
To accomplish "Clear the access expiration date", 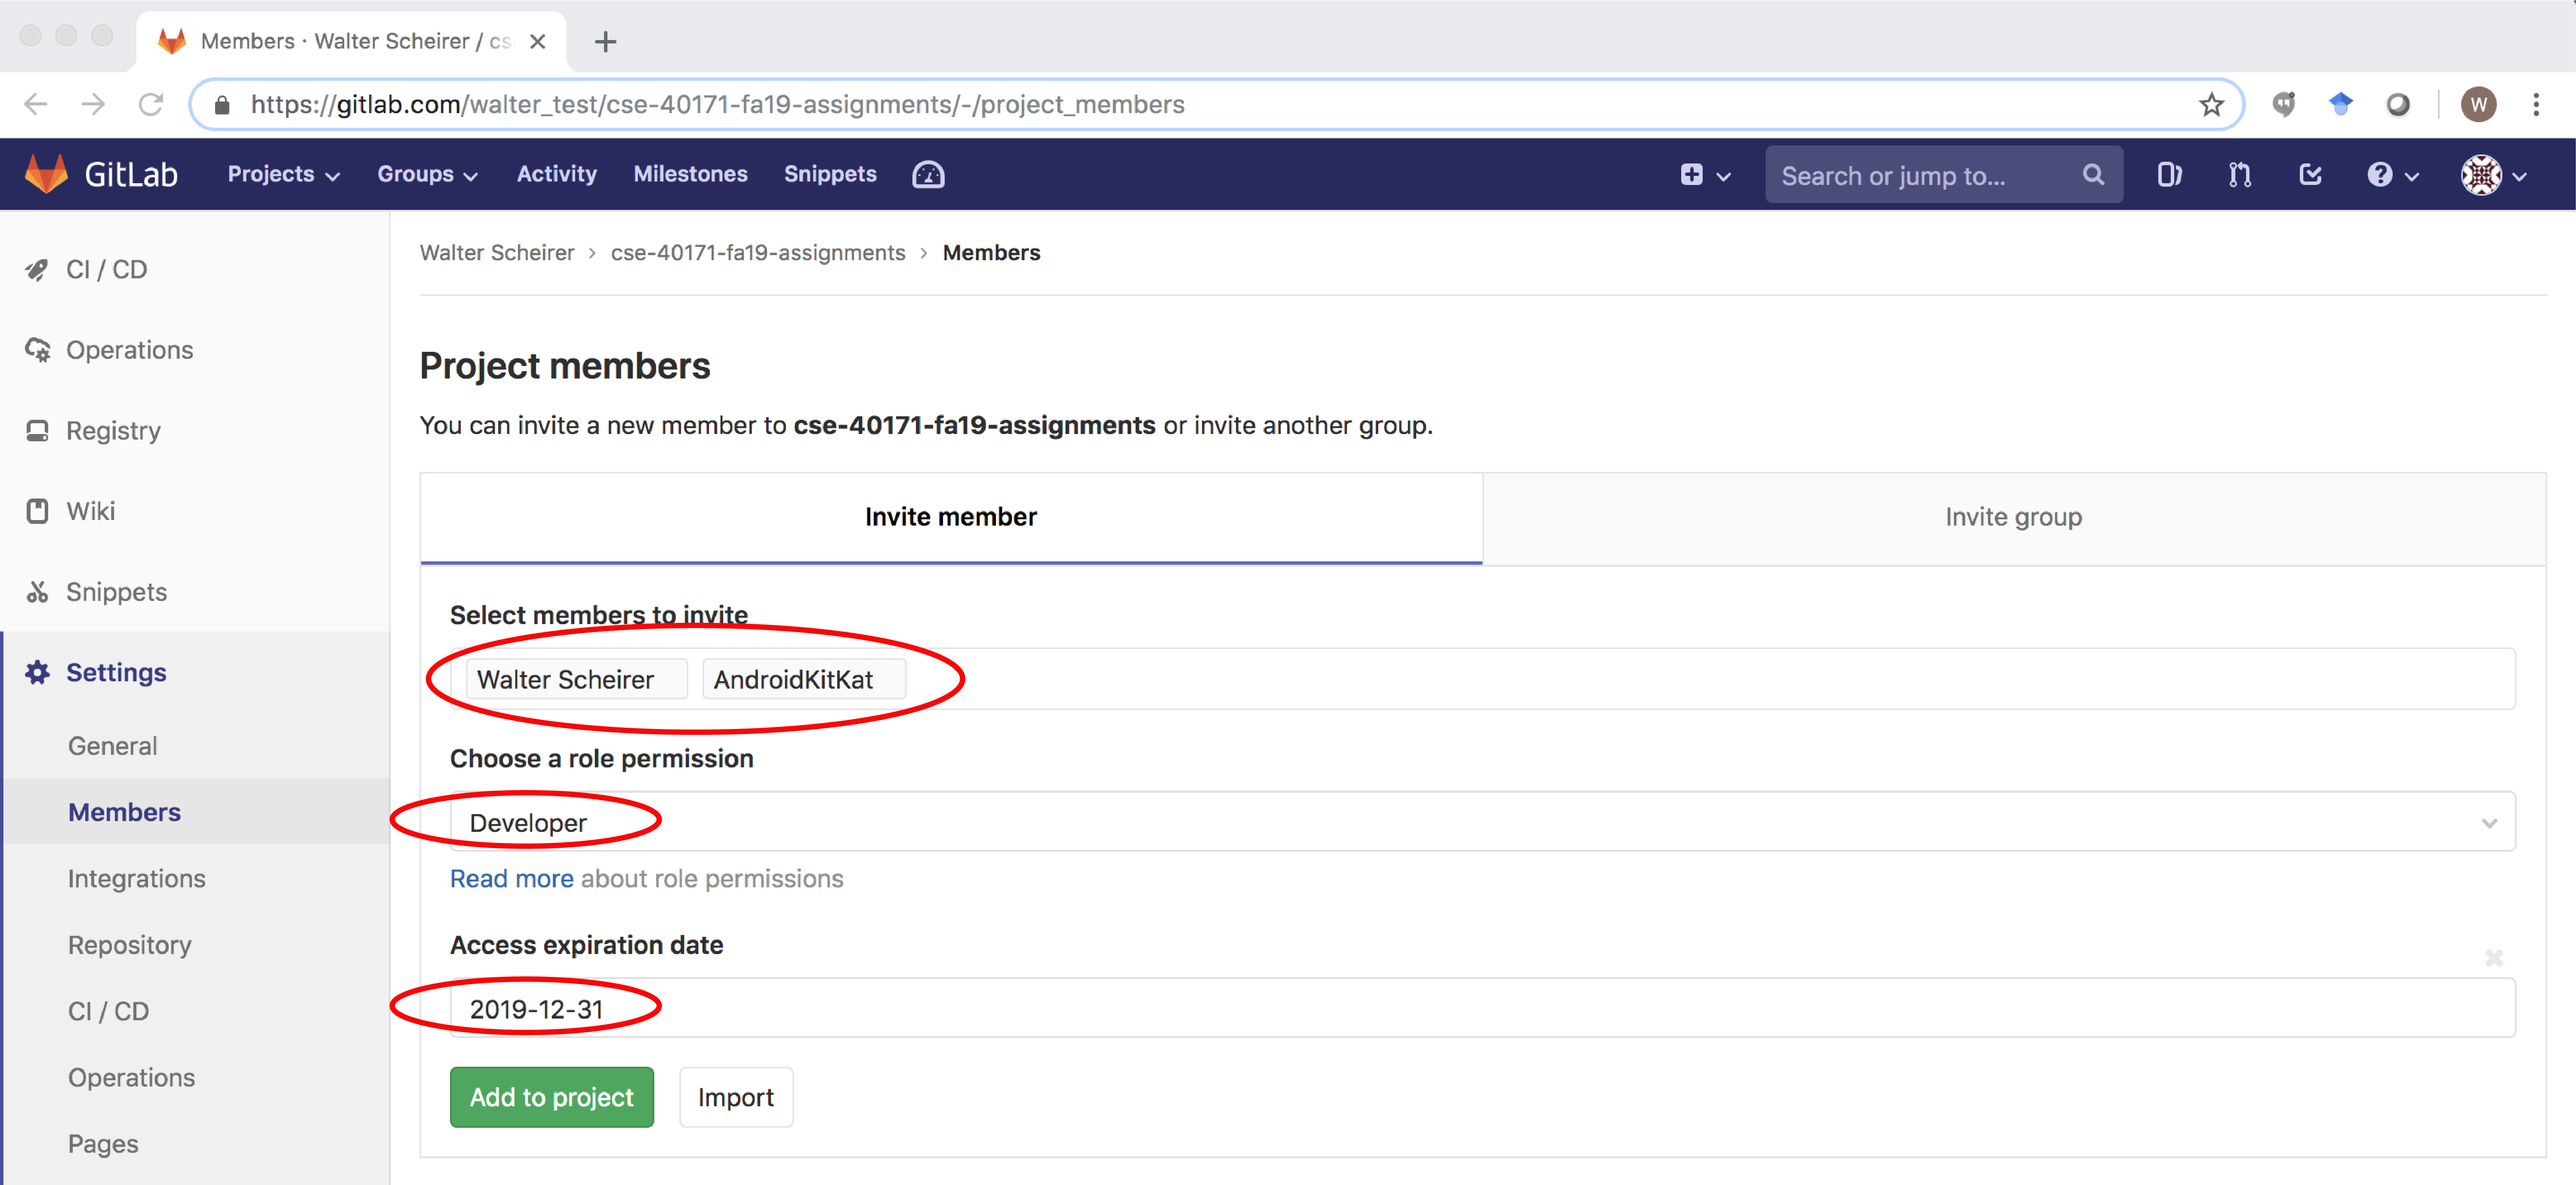I will [x=2493, y=958].
